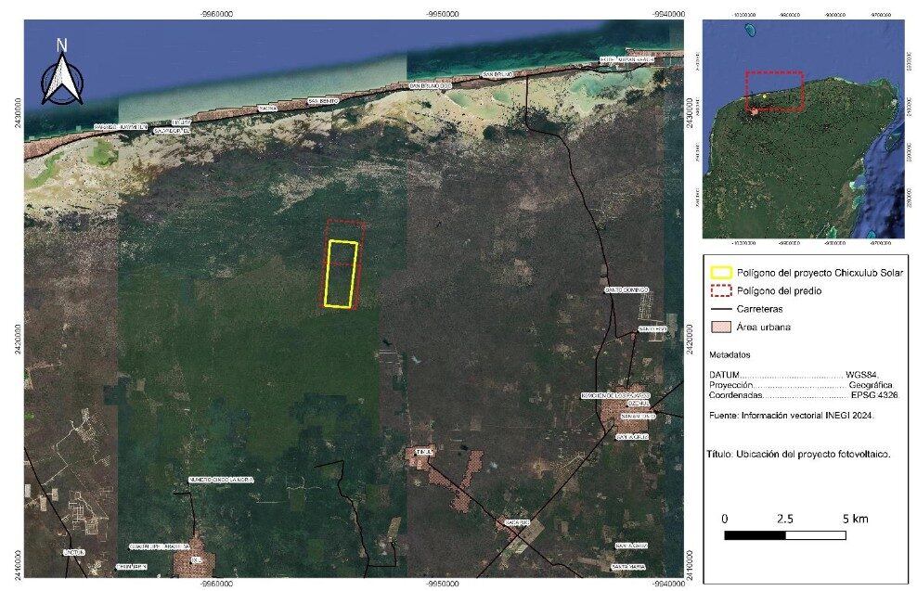Click the yellow Chicxulub Solar project polygon
The image size is (917, 591).
341,274
